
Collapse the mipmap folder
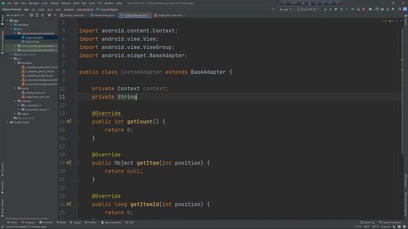click(x=15, y=101)
